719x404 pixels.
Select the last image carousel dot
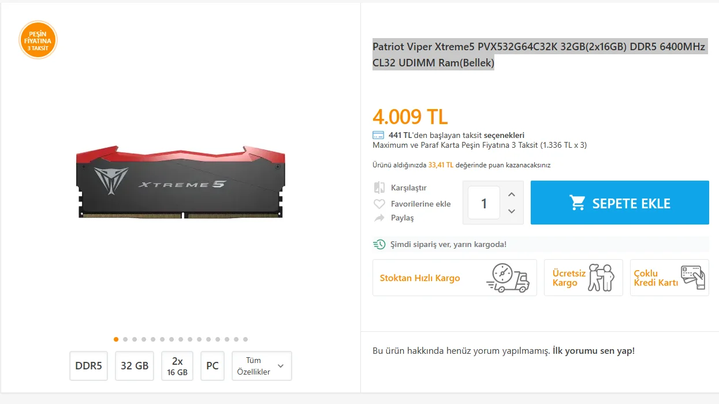click(x=245, y=339)
